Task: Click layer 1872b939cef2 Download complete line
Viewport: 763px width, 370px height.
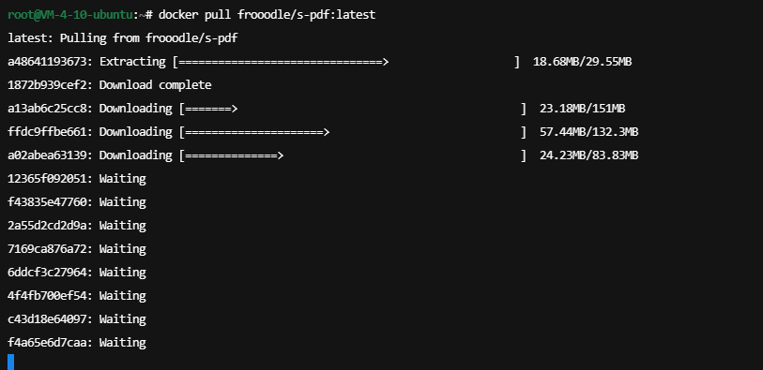Action: (x=110, y=85)
